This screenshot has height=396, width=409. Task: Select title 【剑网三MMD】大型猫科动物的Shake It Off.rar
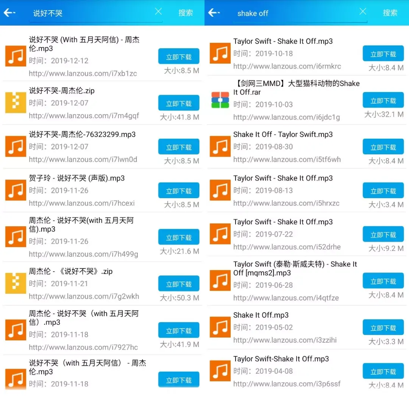click(x=296, y=88)
